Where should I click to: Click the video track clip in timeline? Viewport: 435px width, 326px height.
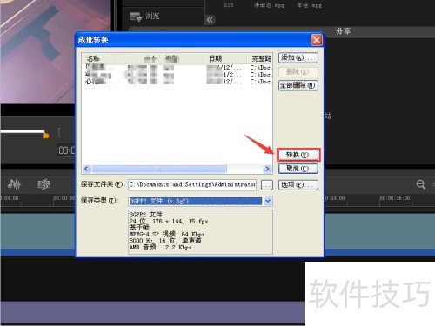click(37, 231)
